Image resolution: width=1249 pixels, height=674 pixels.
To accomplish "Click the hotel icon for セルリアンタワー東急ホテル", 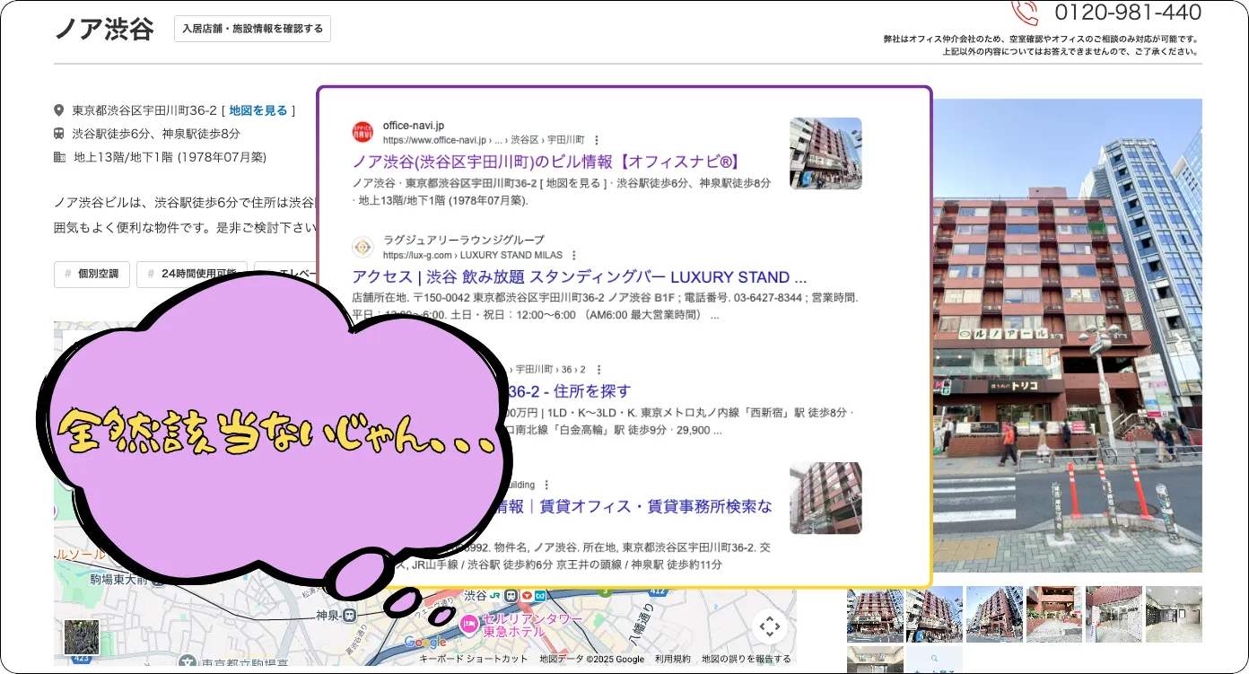I will coord(468,624).
